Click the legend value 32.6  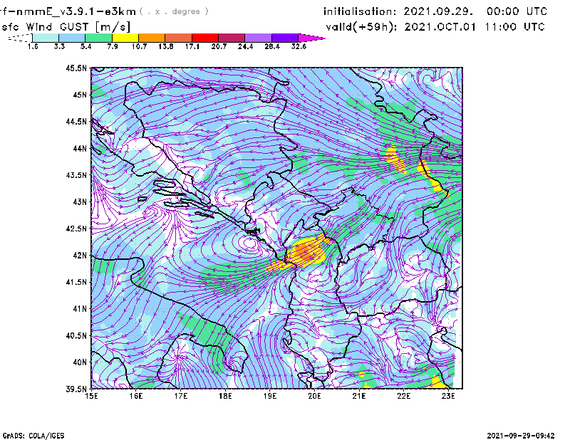tap(299, 46)
